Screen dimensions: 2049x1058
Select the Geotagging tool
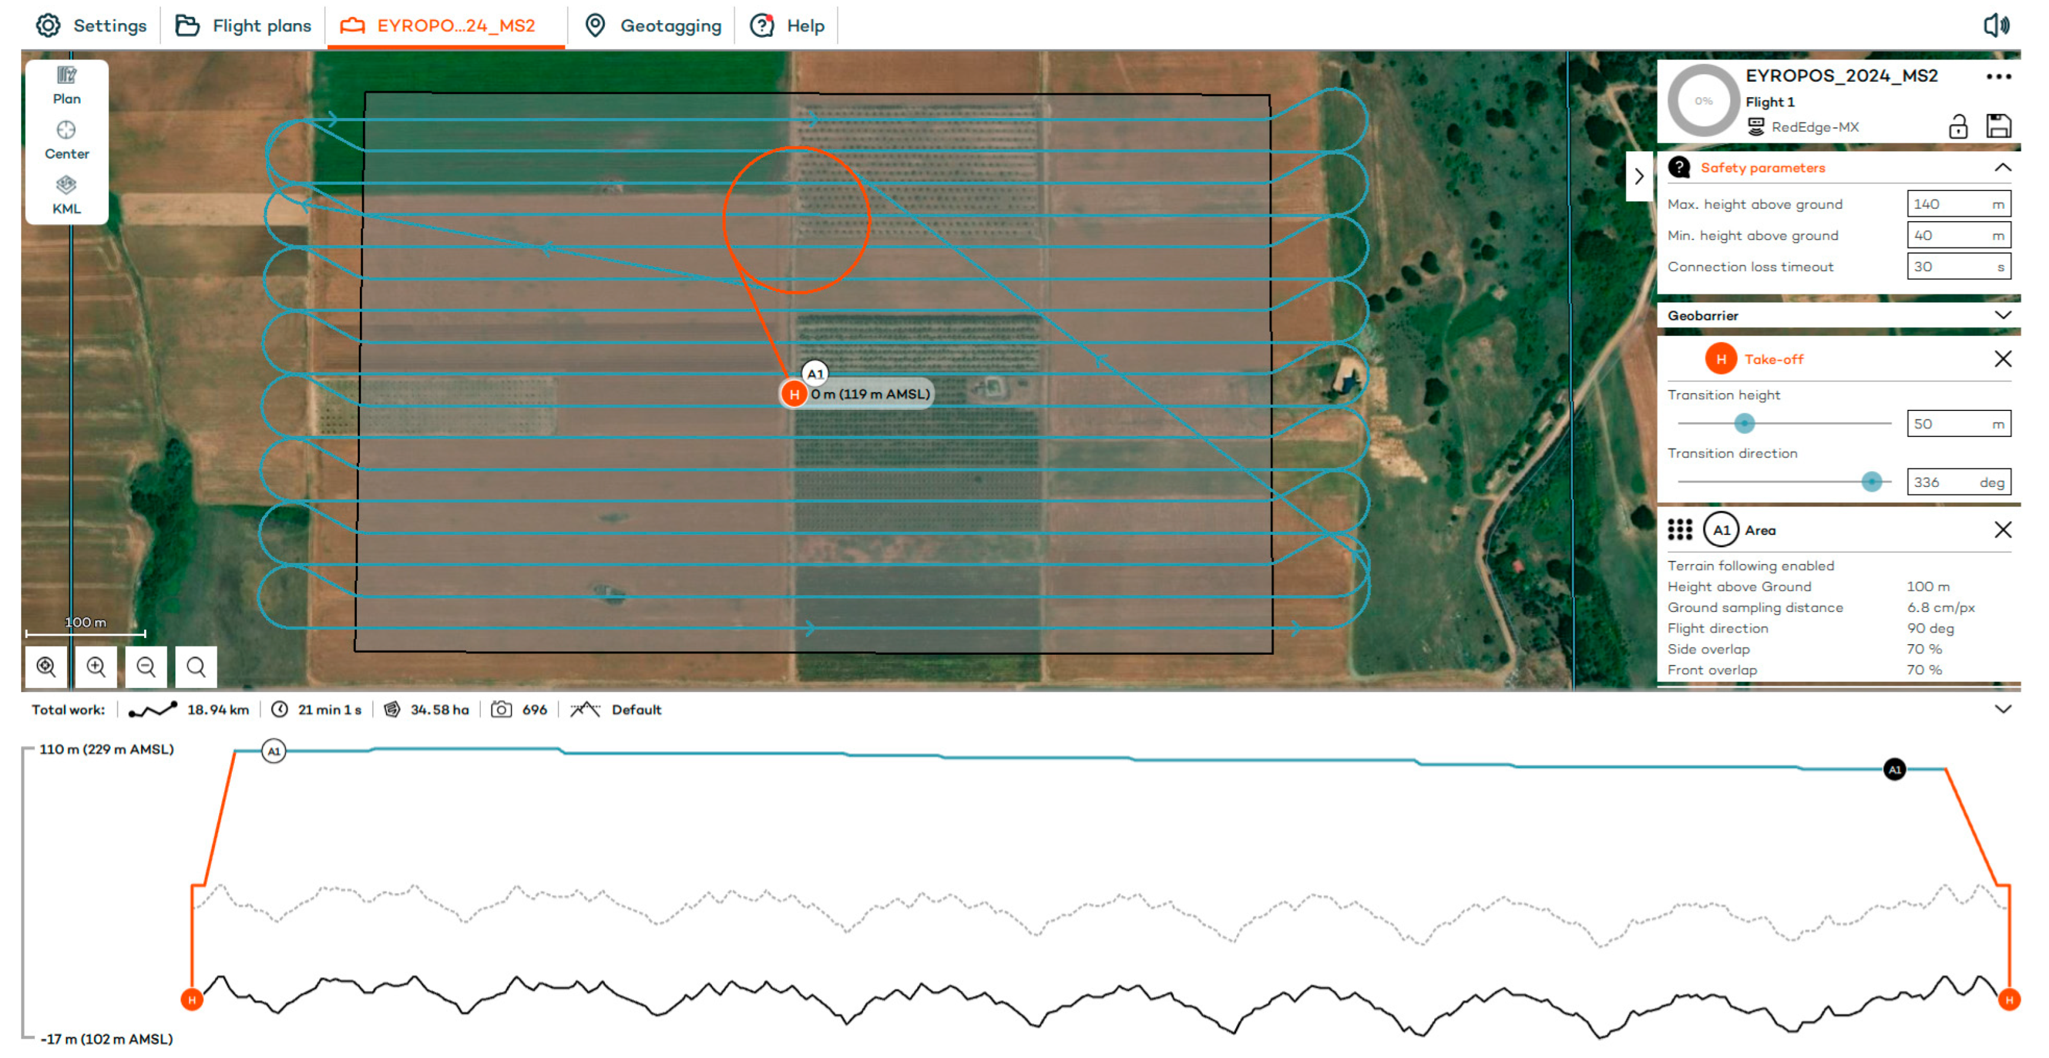click(x=652, y=25)
